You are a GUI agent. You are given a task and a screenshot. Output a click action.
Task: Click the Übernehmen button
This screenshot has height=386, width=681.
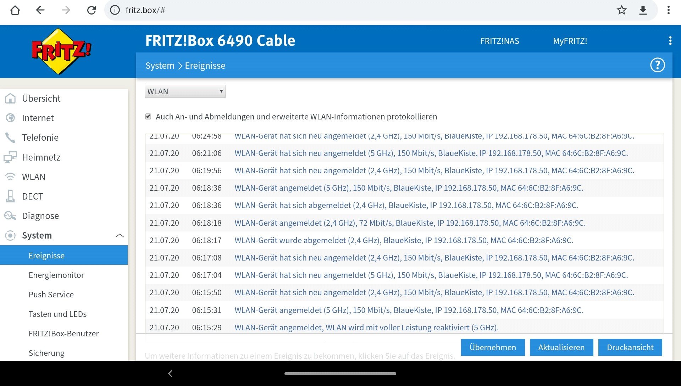[493, 347]
